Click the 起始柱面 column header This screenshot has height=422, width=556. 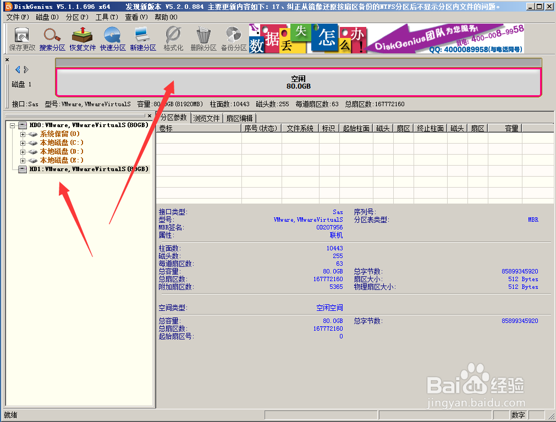(356, 128)
